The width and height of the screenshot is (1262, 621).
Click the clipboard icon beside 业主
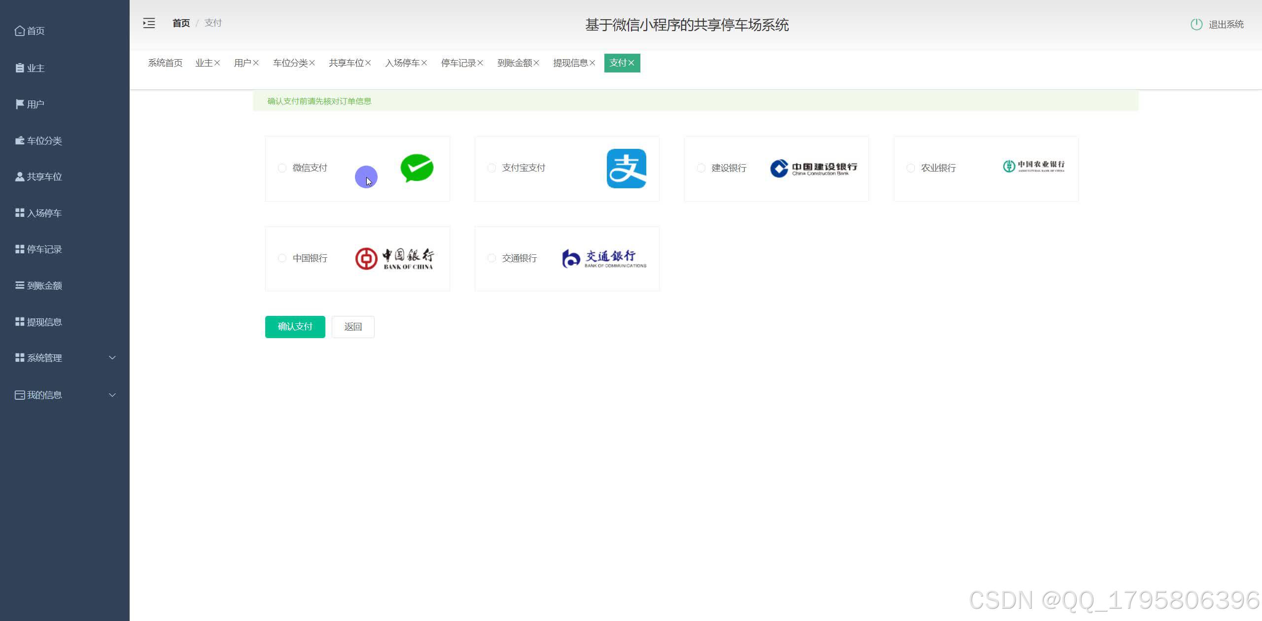point(20,68)
